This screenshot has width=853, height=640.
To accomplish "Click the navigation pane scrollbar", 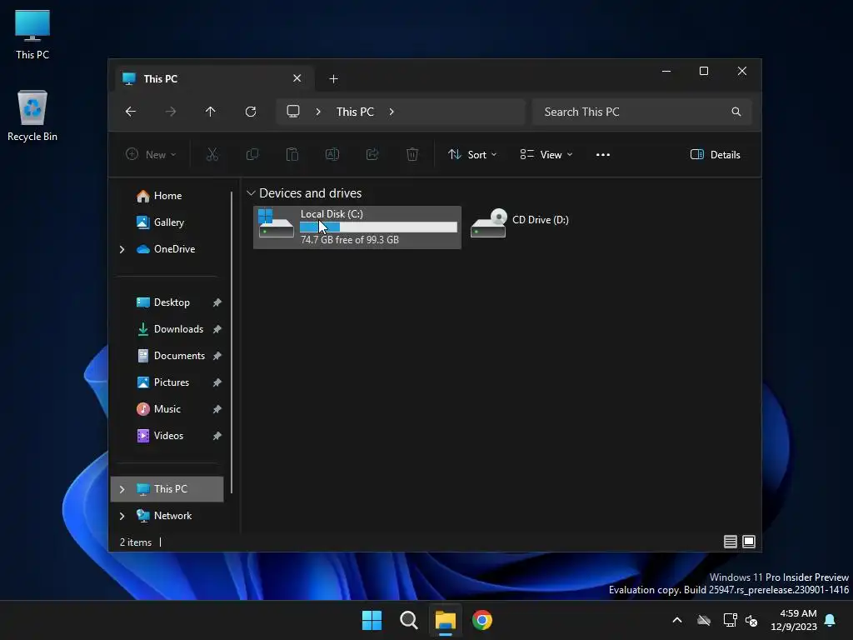I will click(232, 342).
